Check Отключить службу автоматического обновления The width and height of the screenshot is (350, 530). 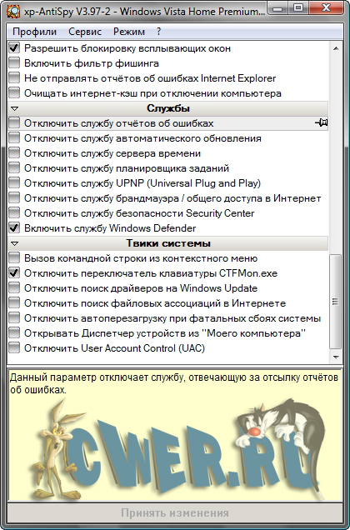click(x=14, y=137)
